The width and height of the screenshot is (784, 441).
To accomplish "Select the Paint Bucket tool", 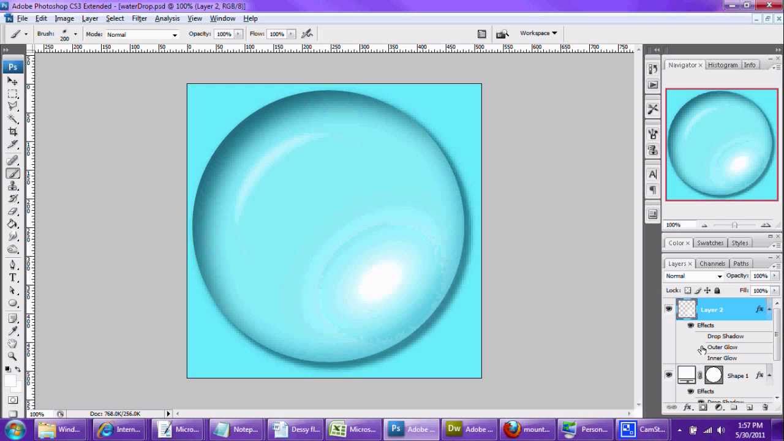I will (12, 224).
